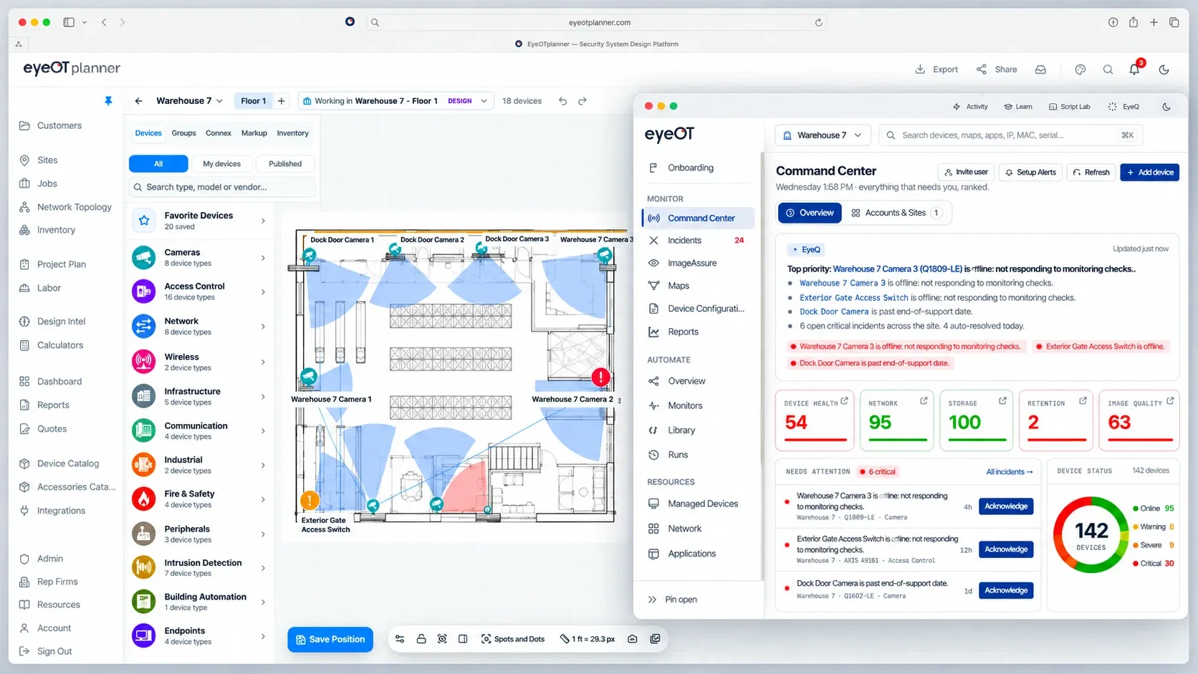Click the Fire & Safety category icon
The width and height of the screenshot is (1198, 674).
tap(144, 499)
